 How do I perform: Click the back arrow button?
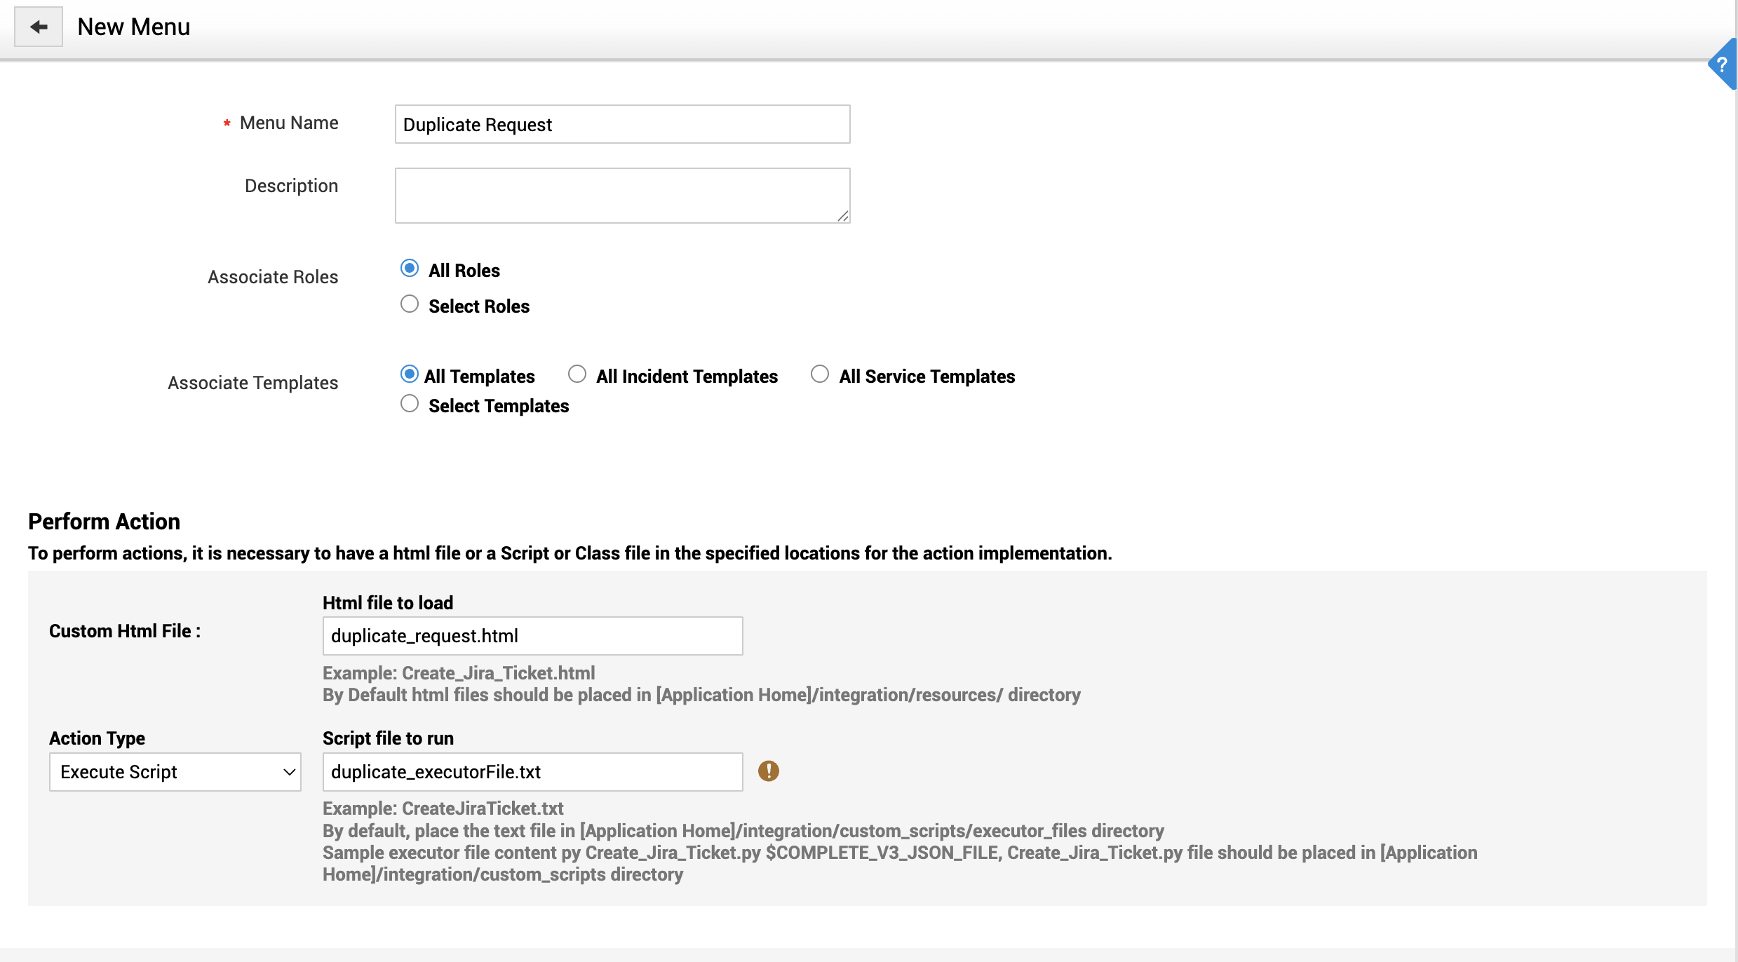pyautogui.click(x=39, y=27)
